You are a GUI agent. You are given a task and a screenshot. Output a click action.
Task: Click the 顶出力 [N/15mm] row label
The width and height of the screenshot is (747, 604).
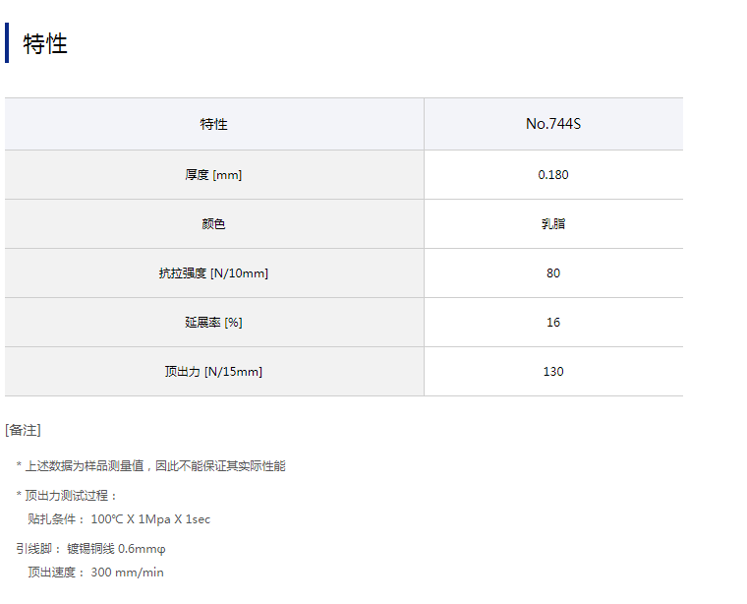pos(213,372)
